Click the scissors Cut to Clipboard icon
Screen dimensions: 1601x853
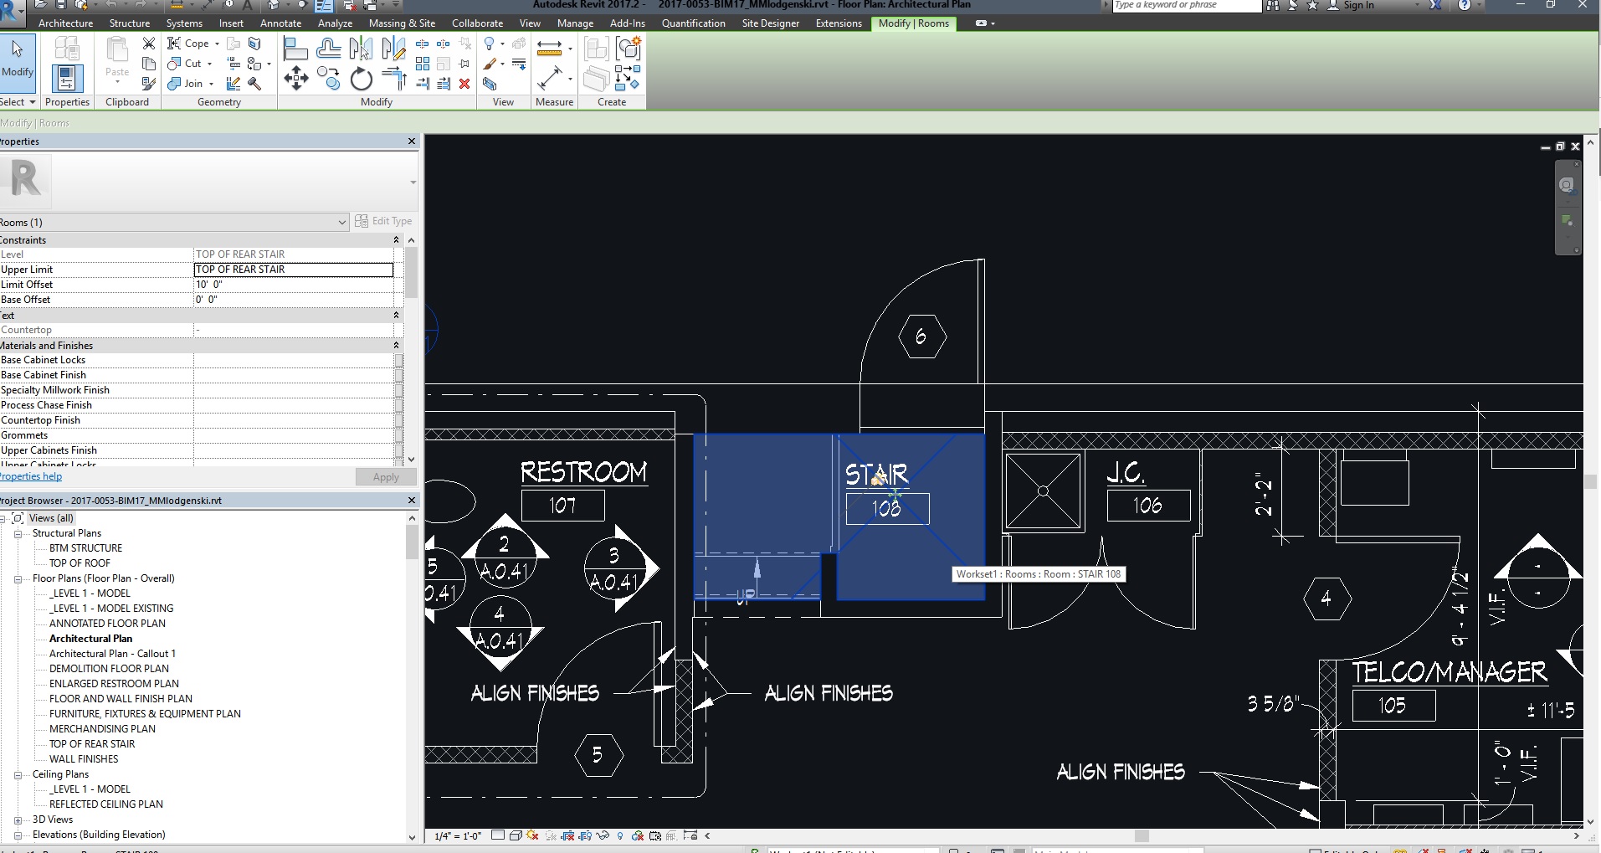149,44
